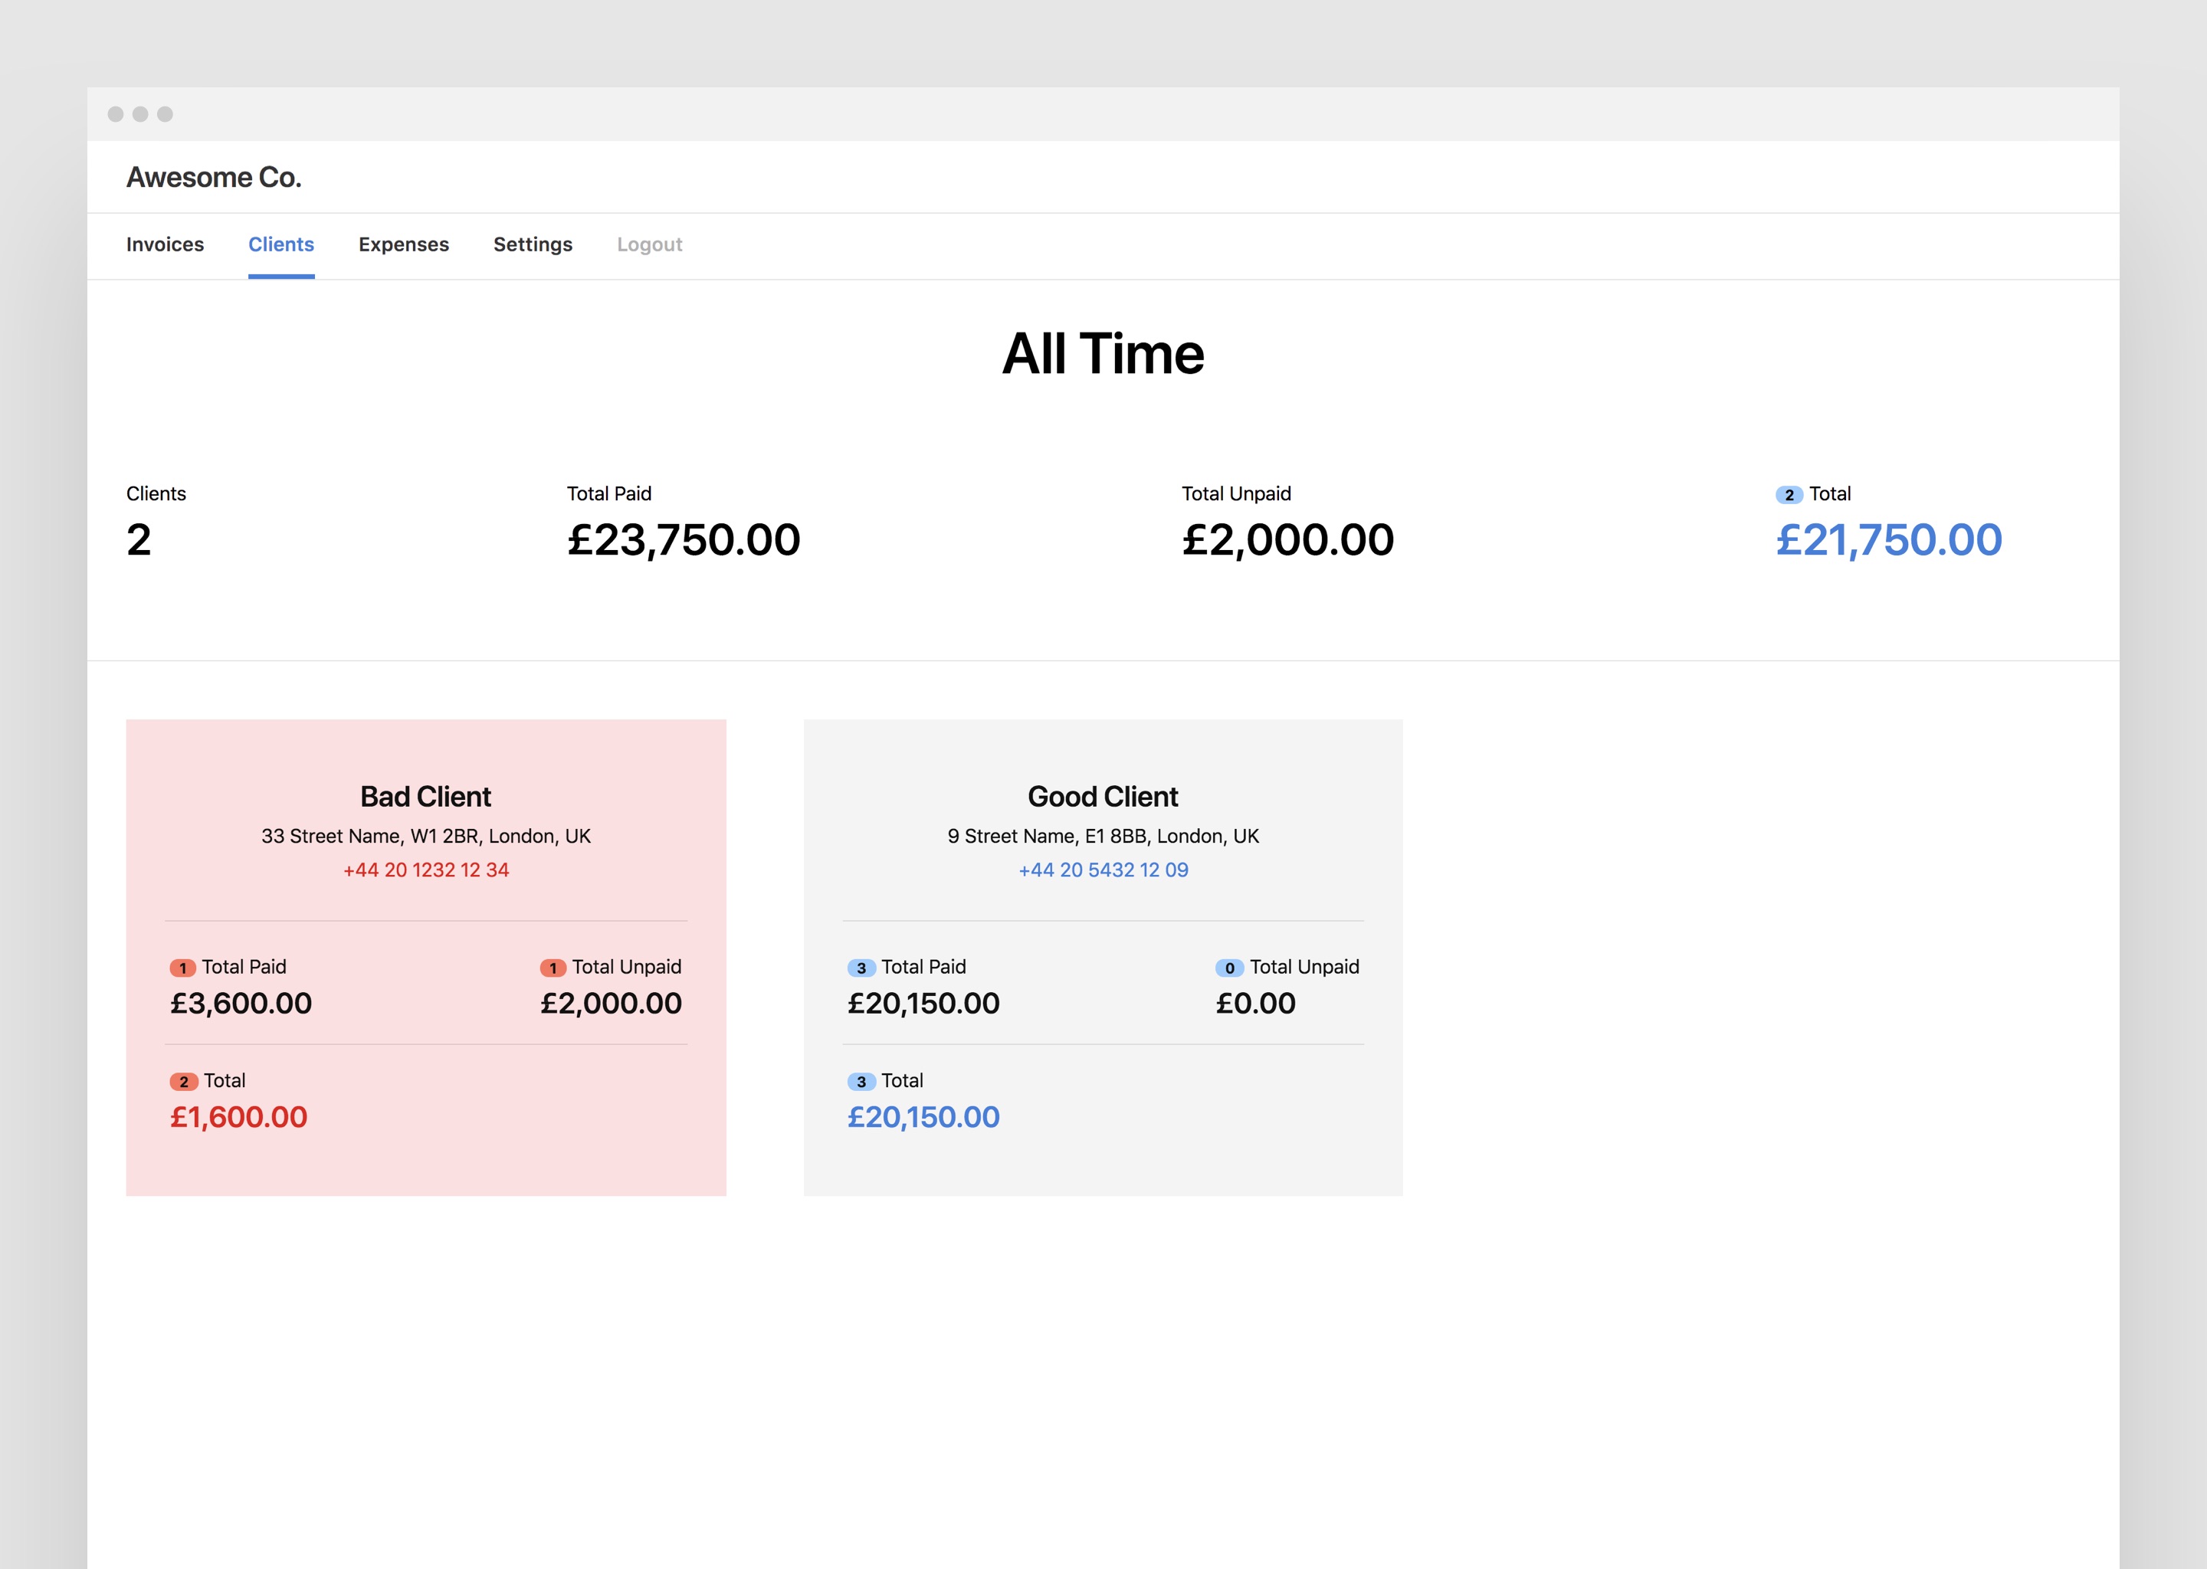The width and height of the screenshot is (2207, 1569).
Task: Select the Clients tab
Action: click(x=281, y=244)
